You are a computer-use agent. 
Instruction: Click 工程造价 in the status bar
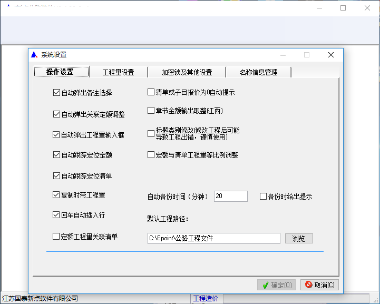(206, 298)
